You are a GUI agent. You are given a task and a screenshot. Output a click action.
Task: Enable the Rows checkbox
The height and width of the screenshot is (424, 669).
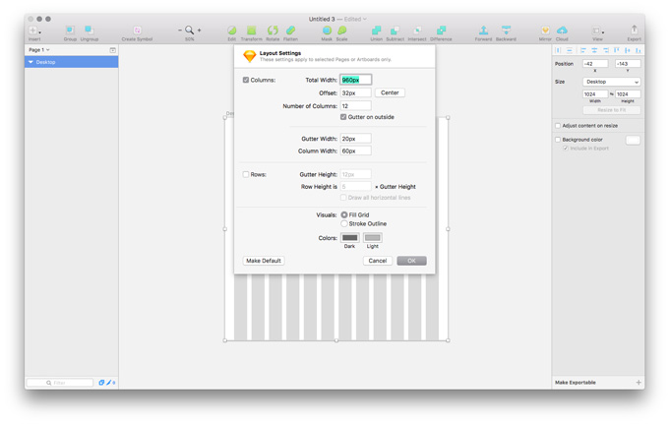tap(246, 174)
